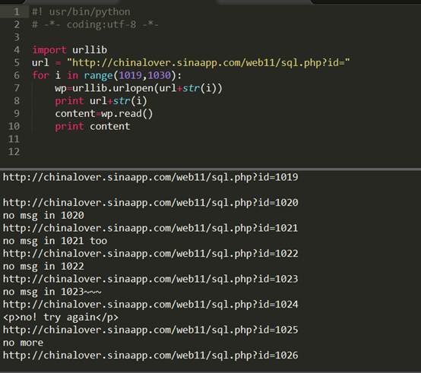Click the output line 'no msg in 1021 too'
The image size is (421, 373).
click(x=55, y=241)
